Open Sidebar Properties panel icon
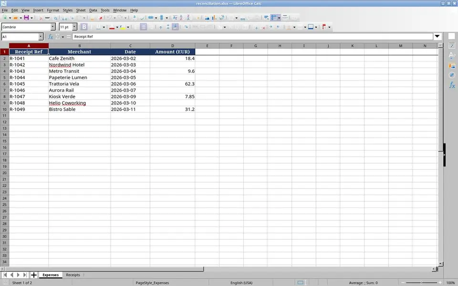Image resolution: width=458 pixels, height=286 pixels. pyautogui.click(x=452, y=45)
